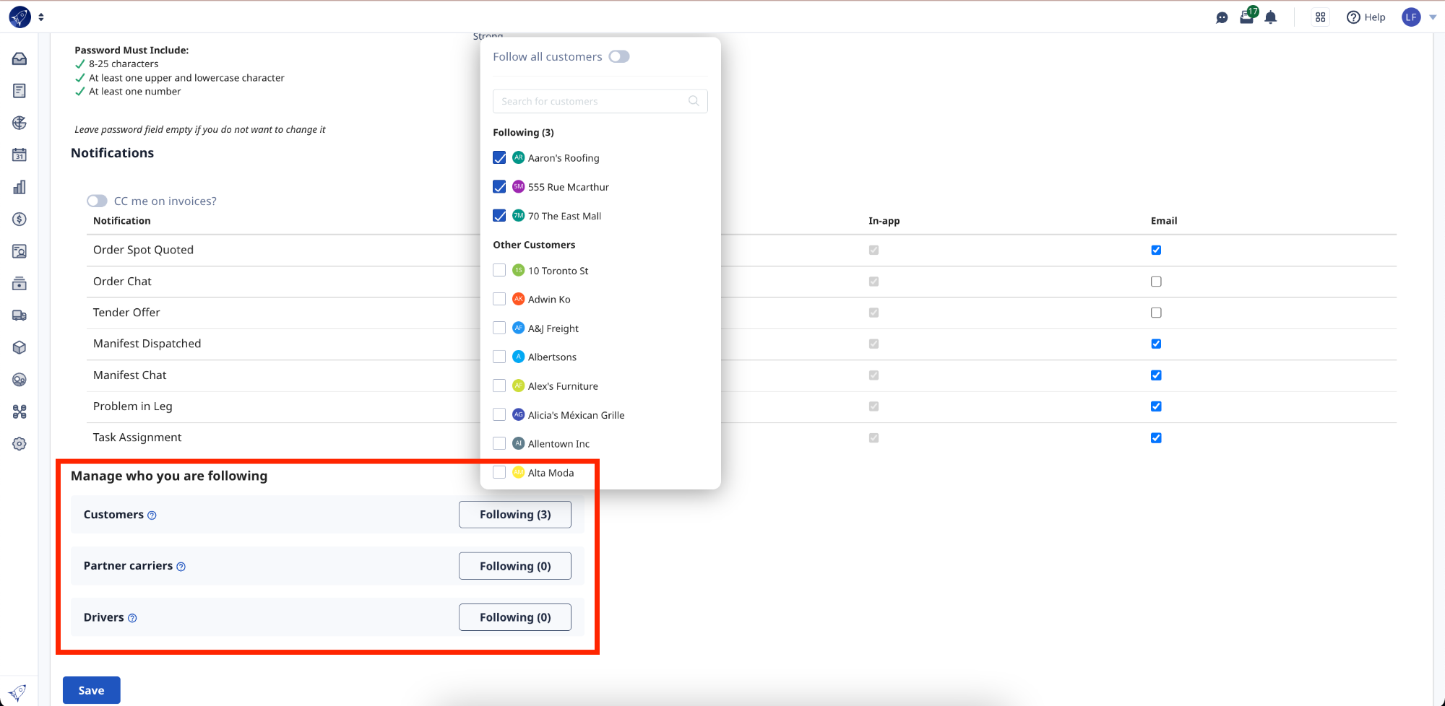Click the LF user avatar
The width and height of the screenshot is (1445, 706).
pos(1411,17)
